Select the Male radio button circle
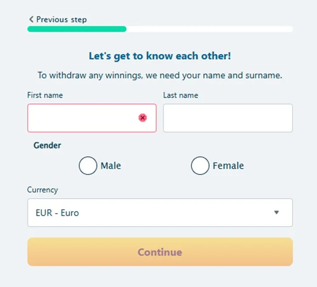The height and width of the screenshot is (287, 317). [x=88, y=166]
